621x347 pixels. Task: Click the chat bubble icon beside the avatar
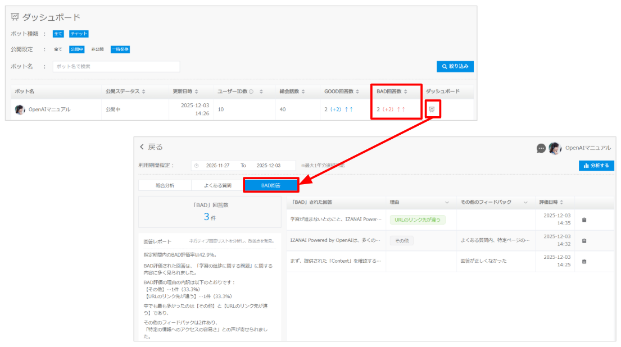click(541, 148)
